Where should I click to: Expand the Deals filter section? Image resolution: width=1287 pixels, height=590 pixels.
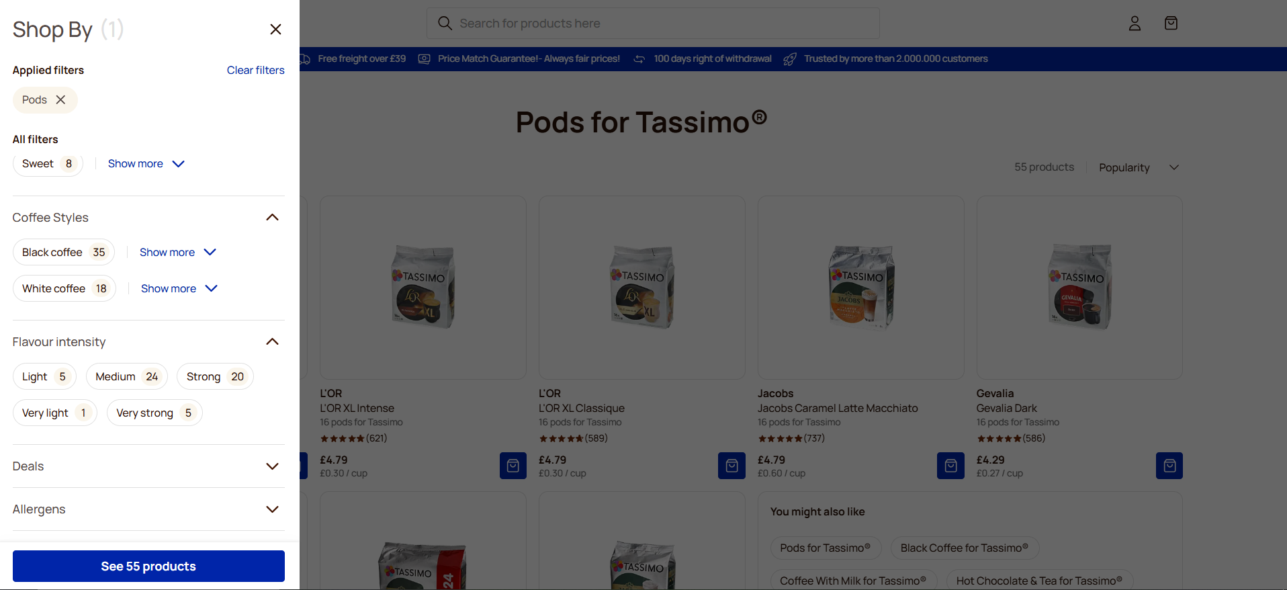click(272, 466)
